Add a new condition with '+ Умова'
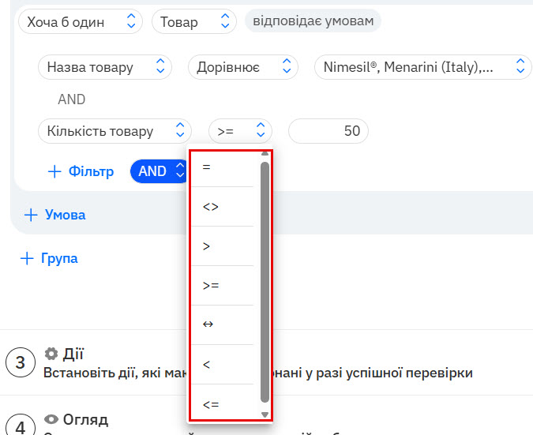 tap(54, 215)
